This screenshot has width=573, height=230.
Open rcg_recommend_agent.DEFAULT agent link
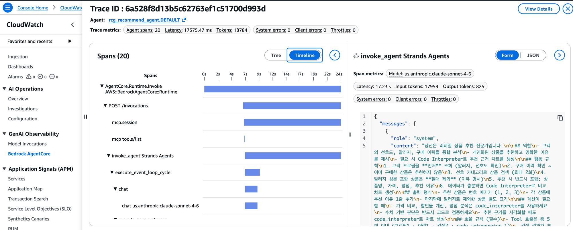coord(144,20)
